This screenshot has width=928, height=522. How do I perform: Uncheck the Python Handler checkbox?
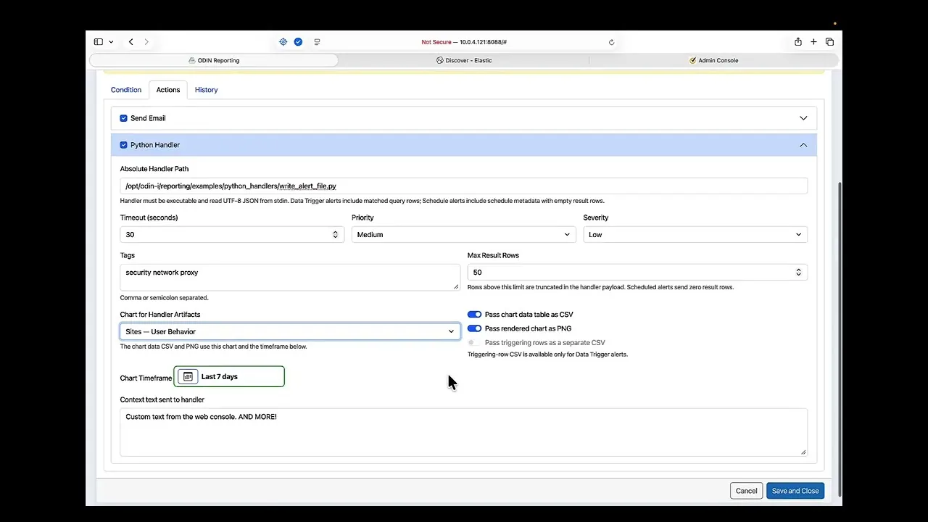(123, 145)
